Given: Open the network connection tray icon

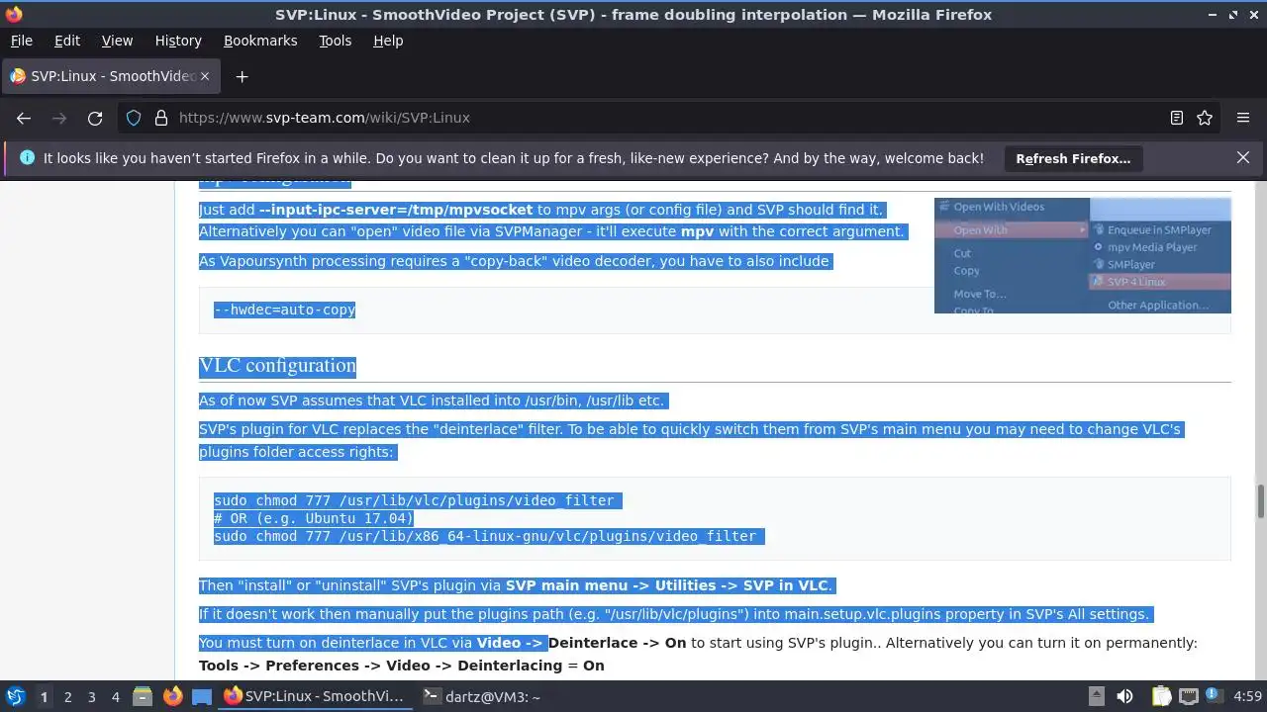Looking at the screenshot, I should point(1189,696).
